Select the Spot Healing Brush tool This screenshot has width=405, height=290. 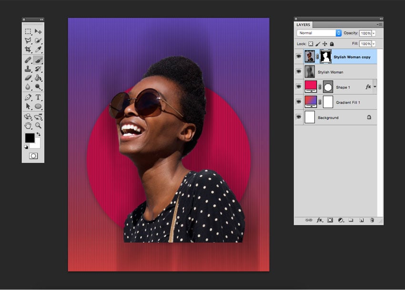[x=28, y=60]
